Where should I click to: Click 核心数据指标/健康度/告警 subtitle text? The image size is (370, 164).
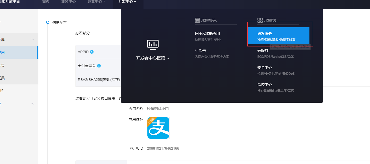pyautogui.click(x=276, y=90)
